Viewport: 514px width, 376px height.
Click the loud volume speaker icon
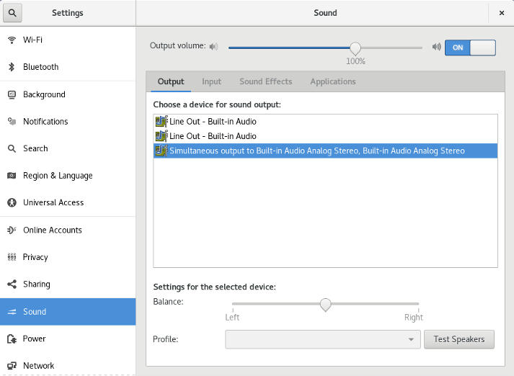(x=436, y=48)
